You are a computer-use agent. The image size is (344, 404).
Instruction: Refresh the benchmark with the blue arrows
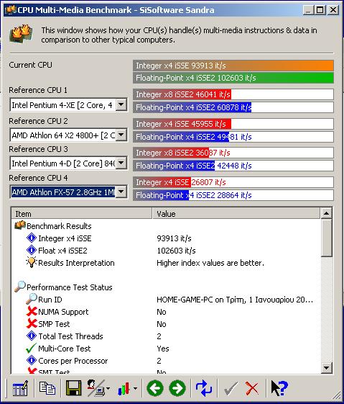(x=204, y=388)
